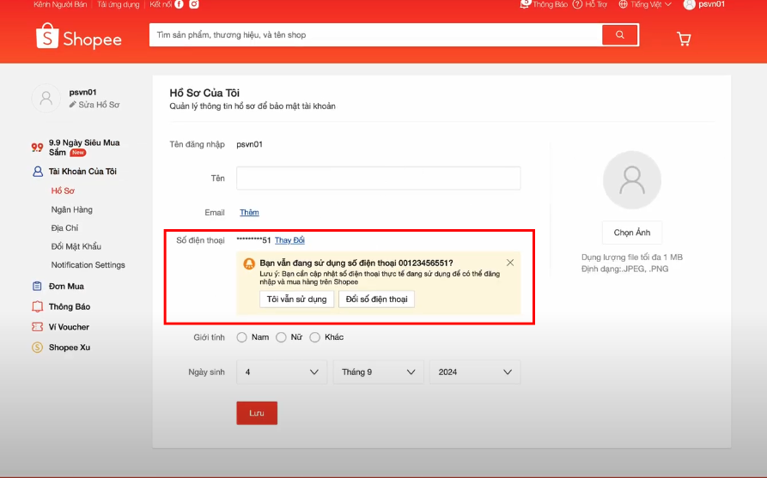Click Thay Đổi link beside phone number

pos(289,240)
